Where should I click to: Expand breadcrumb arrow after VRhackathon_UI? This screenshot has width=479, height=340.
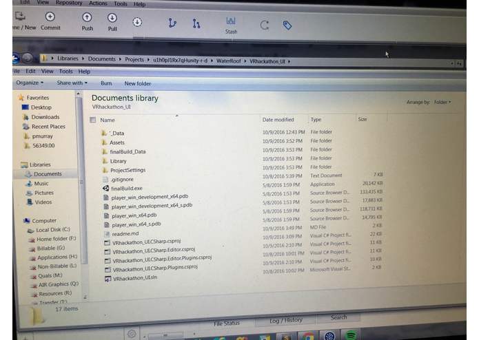coord(289,61)
